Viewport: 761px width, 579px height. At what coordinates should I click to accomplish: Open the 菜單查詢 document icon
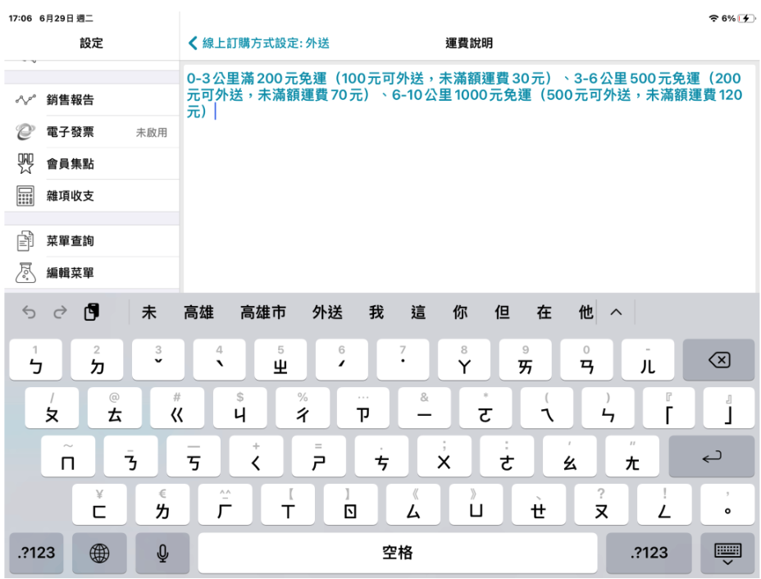25,241
